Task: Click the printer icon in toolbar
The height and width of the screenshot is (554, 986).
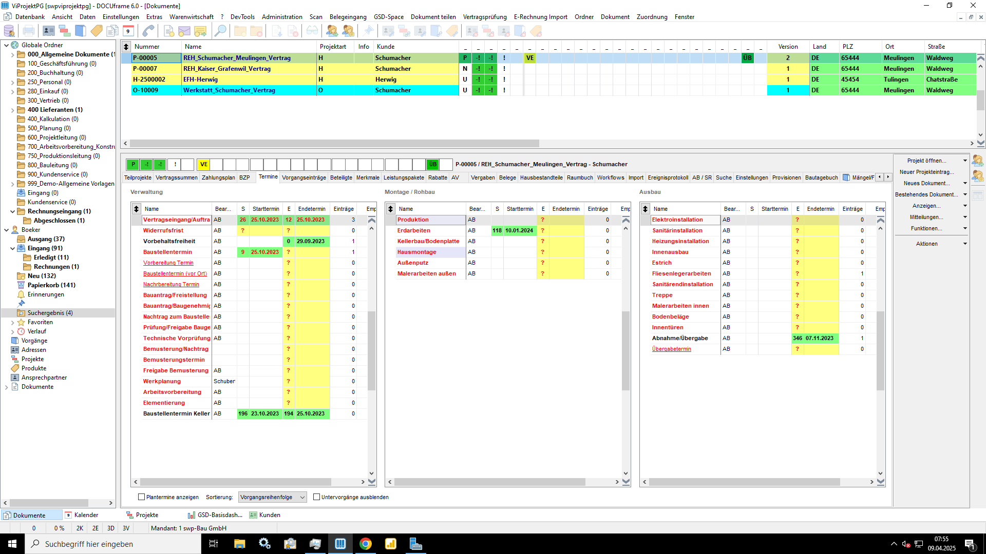Action: 29,31
